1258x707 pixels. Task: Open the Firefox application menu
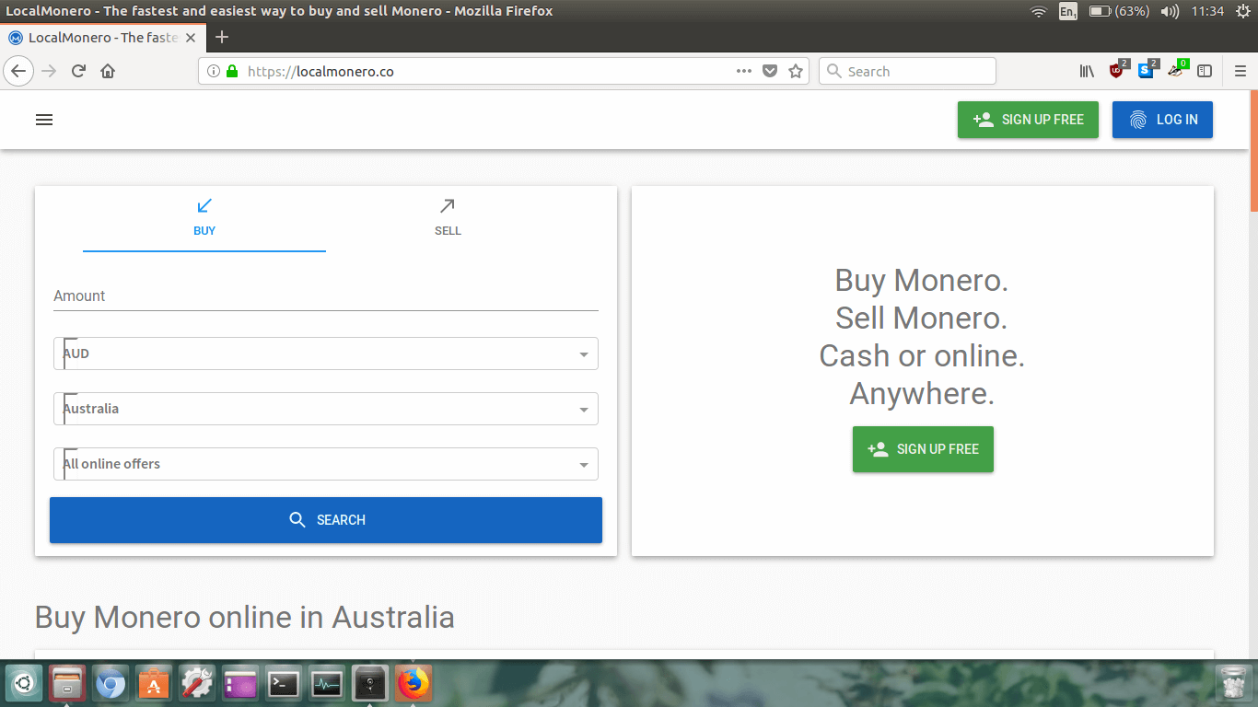1240,71
